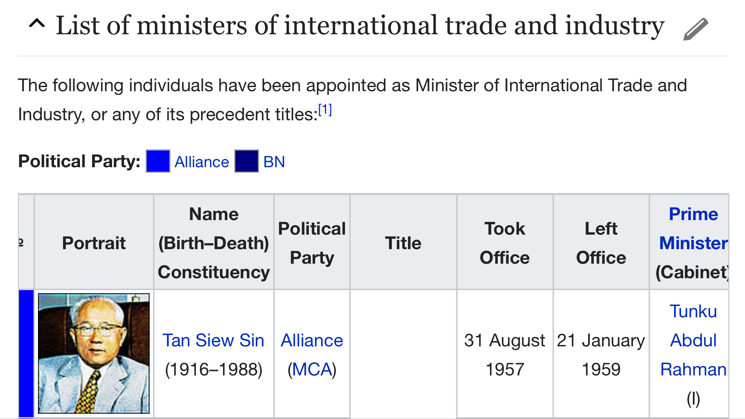This screenshot has width=745, height=419.
Task: Open Tan Siew Sin portrait image
Action: [x=94, y=353]
